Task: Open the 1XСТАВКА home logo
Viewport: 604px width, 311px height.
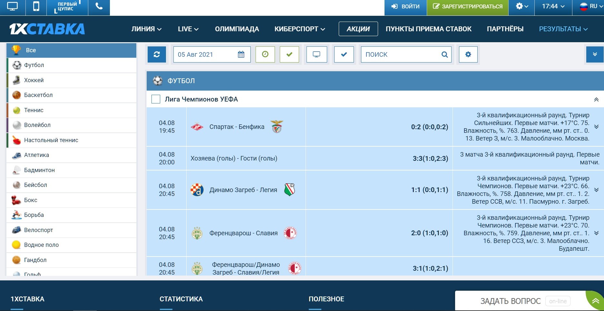Action: [x=47, y=29]
